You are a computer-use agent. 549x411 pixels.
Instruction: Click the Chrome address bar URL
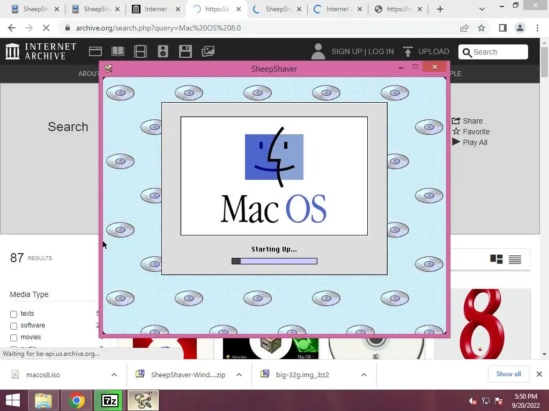(x=158, y=28)
